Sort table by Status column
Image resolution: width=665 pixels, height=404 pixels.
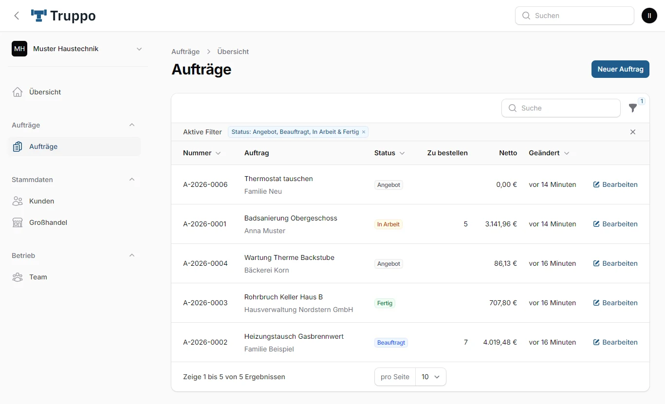pyautogui.click(x=389, y=153)
